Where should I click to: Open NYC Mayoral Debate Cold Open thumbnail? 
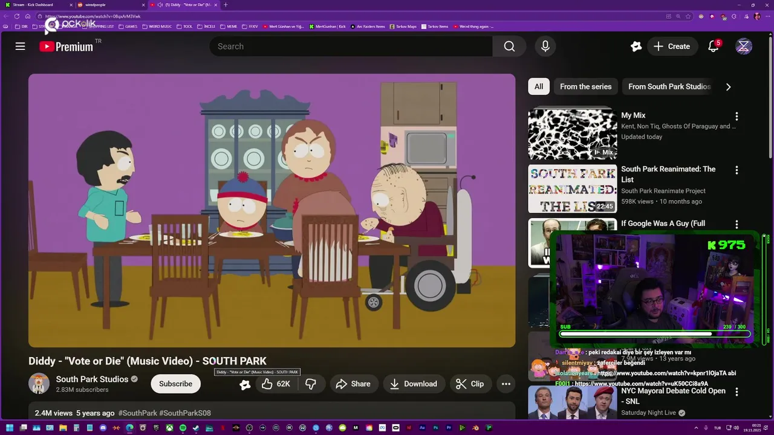(x=572, y=402)
